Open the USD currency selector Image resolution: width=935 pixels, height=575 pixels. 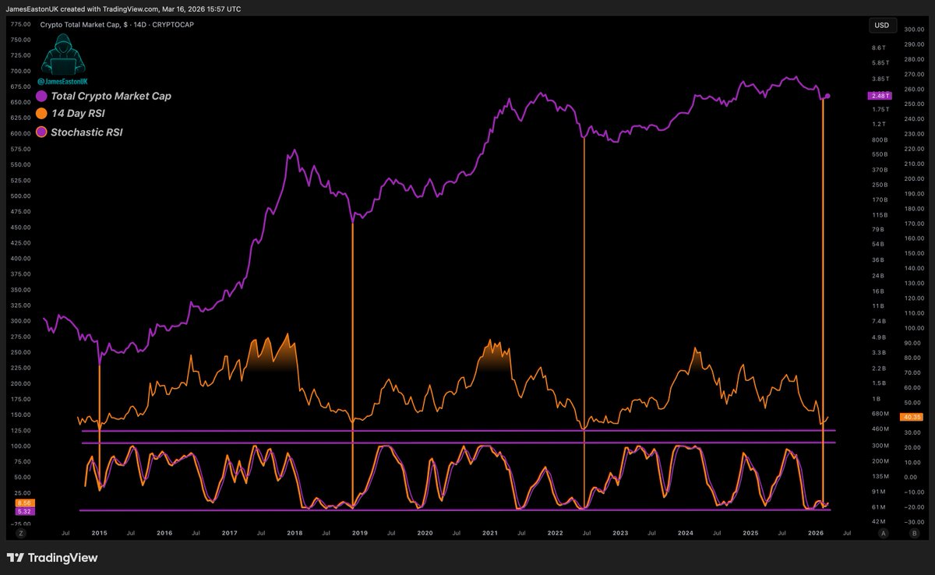pyautogui.click(x=881, y=26)
